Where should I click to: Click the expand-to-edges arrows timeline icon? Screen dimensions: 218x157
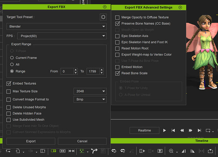tap(71, 151)
